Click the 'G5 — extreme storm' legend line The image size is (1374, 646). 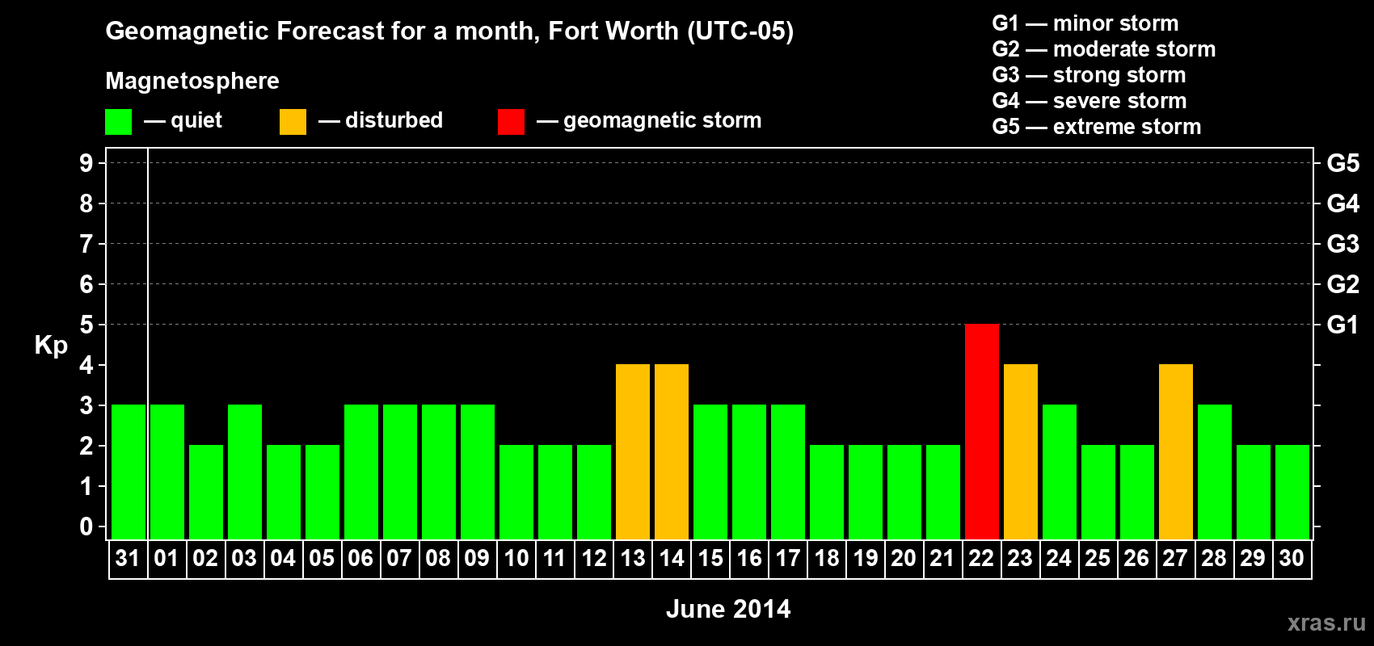click(1096, 127)
